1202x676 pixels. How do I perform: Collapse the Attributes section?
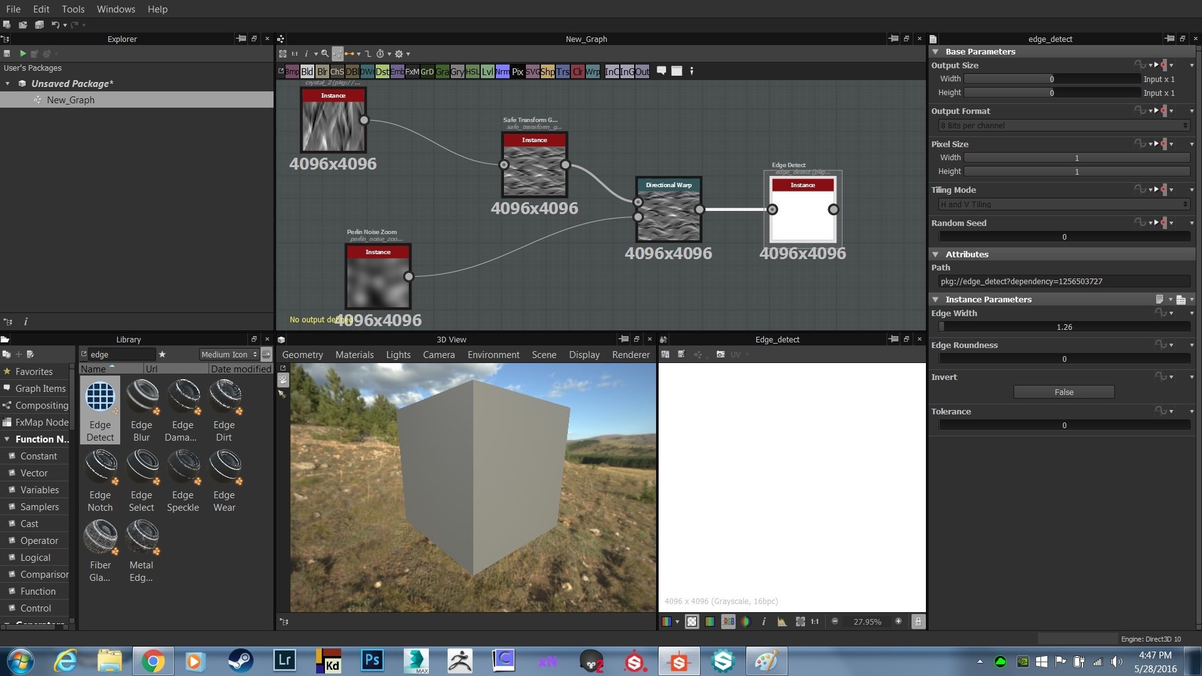[935, 255]
